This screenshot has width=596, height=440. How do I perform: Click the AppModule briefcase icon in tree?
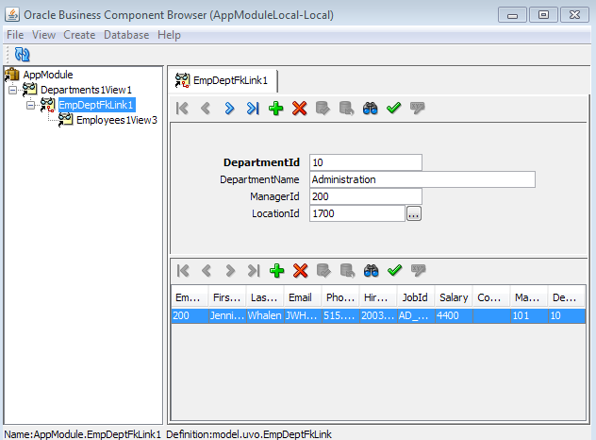[x=11, y=75]
